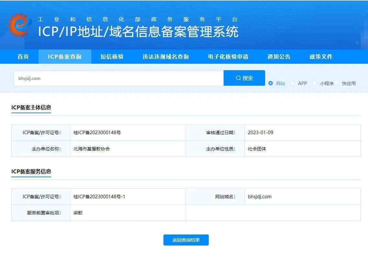The height and width of the screenshot is (273, 368).
Task: Click the ICP/IP地址/域名信息备案管理系统 title
Action: coord(138,32)
